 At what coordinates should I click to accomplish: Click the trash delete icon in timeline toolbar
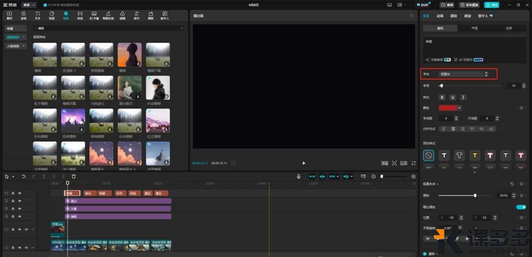click(73, 176)
